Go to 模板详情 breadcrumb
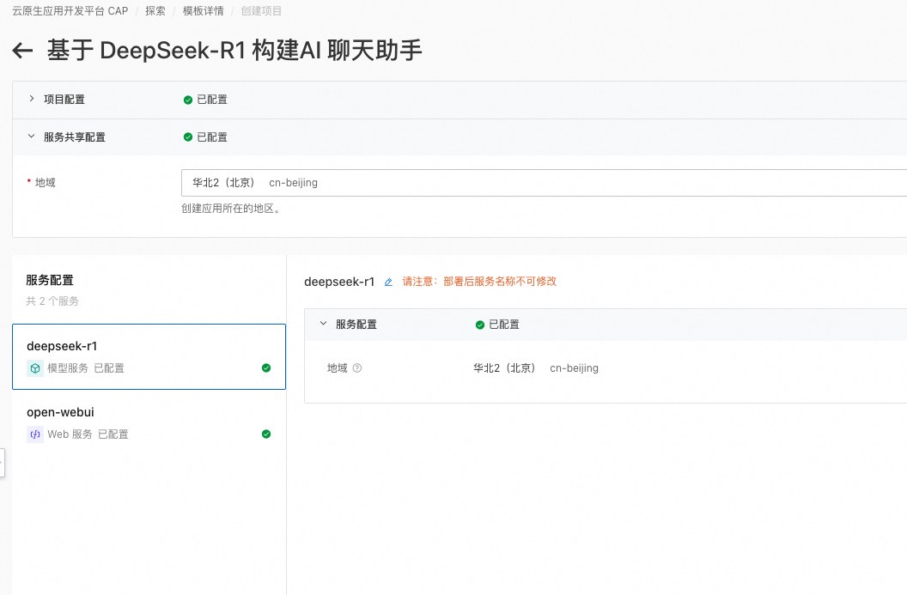This screenshot has width=907, height=595. [x=203, y=11]
